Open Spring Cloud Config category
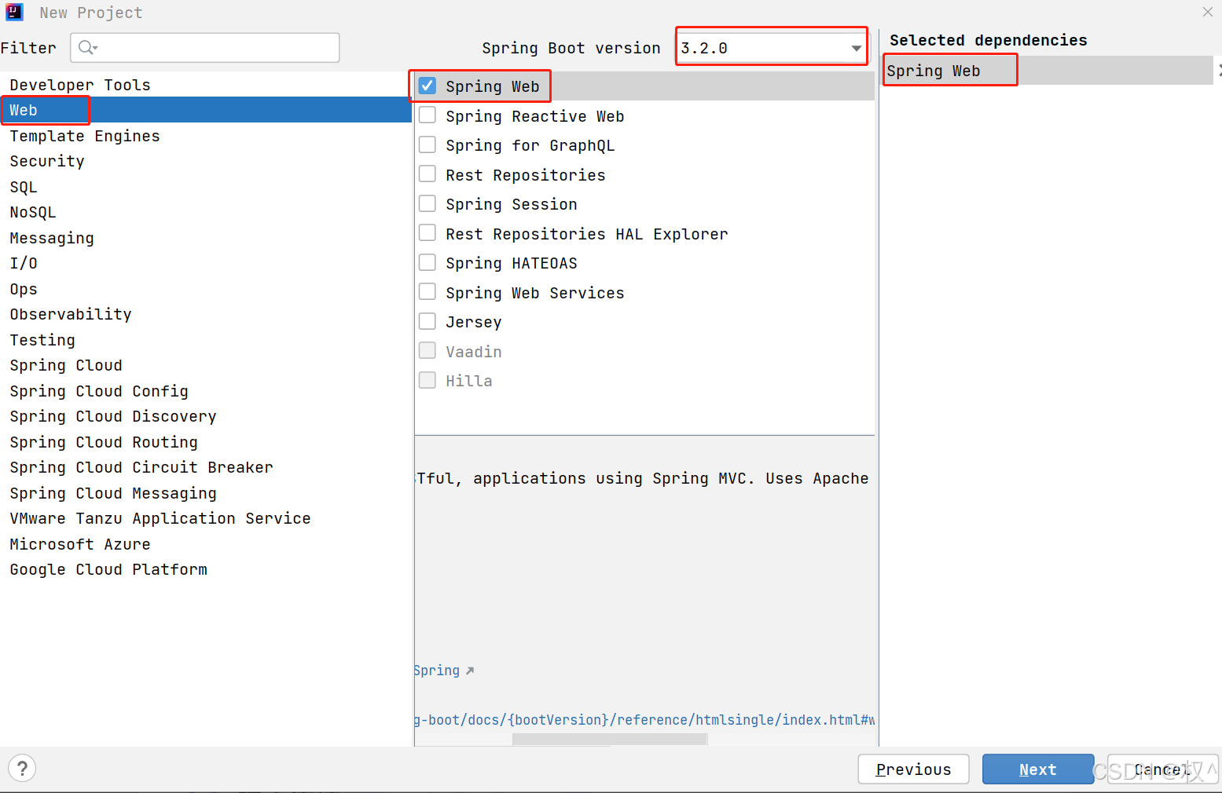The width and height of the screenshot is (1222, 793). pyautogui.click(x=206, y=391)
